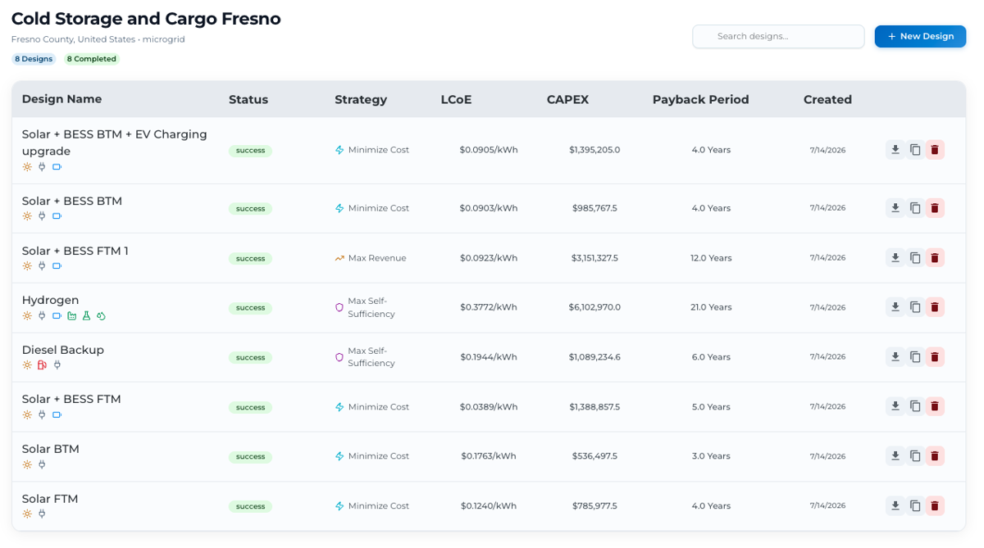Click the $536,497.5 CAPEX value
The height and width of the screenshot is (548, 984).
tap(594, 456)
